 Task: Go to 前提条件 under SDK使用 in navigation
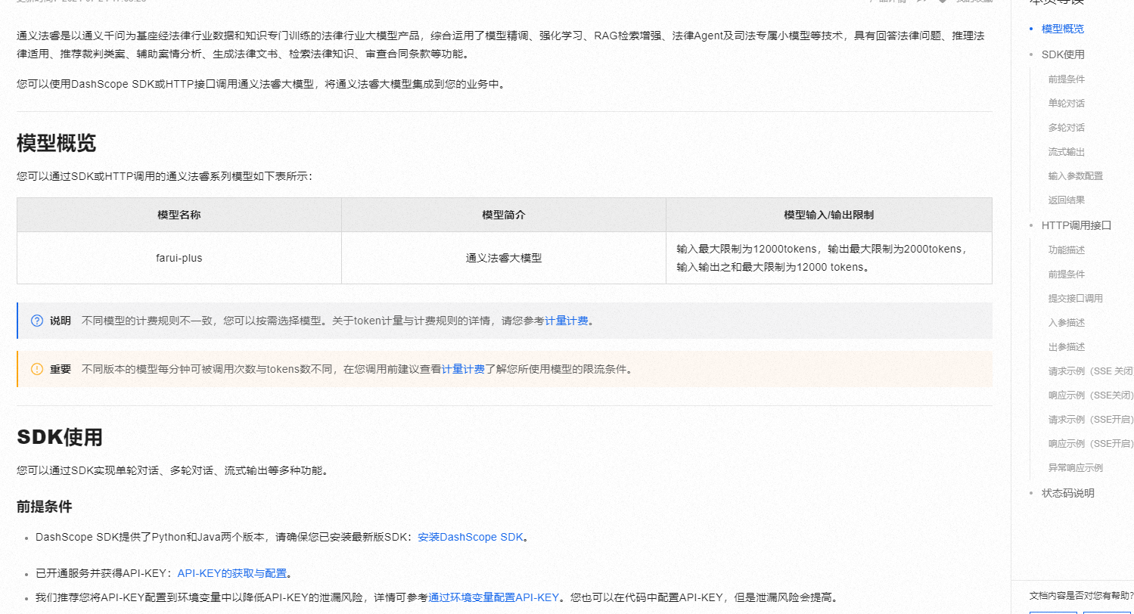coord(1067,79)
